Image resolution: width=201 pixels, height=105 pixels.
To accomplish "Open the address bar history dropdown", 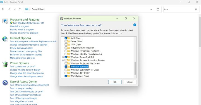I will 151,9.
